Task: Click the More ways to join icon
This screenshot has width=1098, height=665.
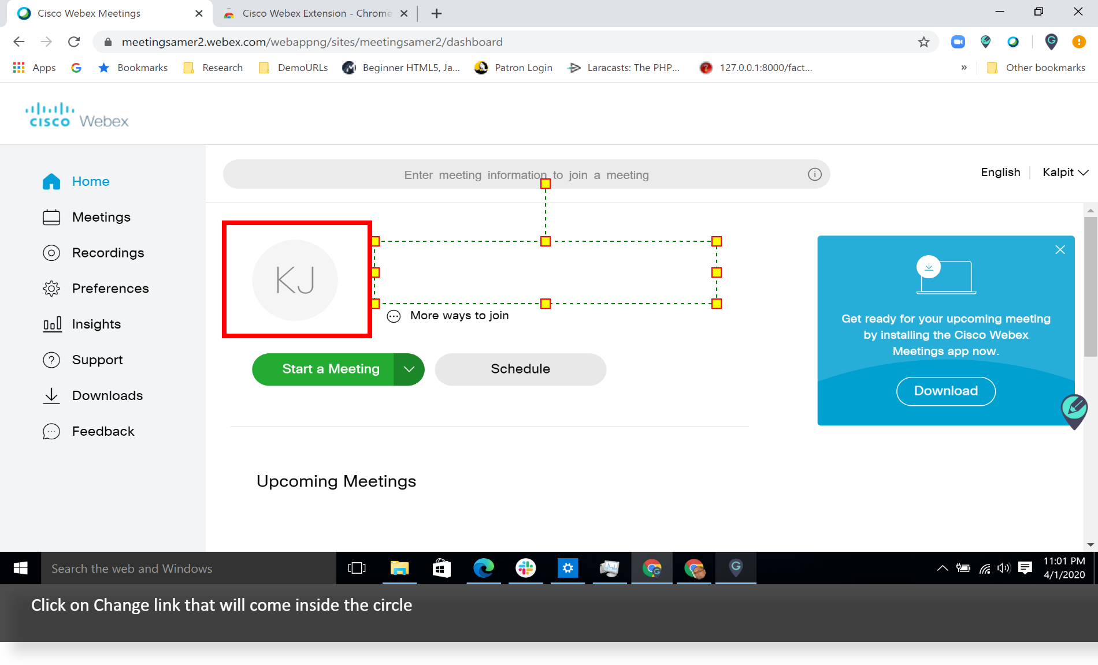Action: pos(394,316)
